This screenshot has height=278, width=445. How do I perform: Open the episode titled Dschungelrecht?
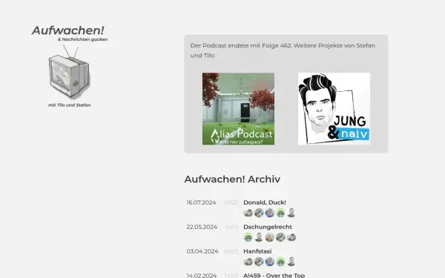pos(268,227)
